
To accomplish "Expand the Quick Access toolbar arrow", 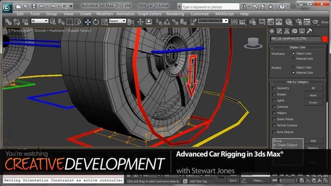I will (71, 6).
